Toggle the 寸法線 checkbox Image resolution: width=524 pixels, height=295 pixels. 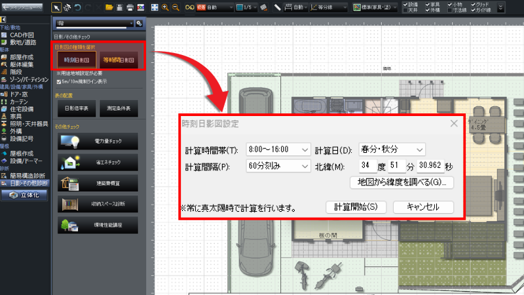(x=449, y=10)
